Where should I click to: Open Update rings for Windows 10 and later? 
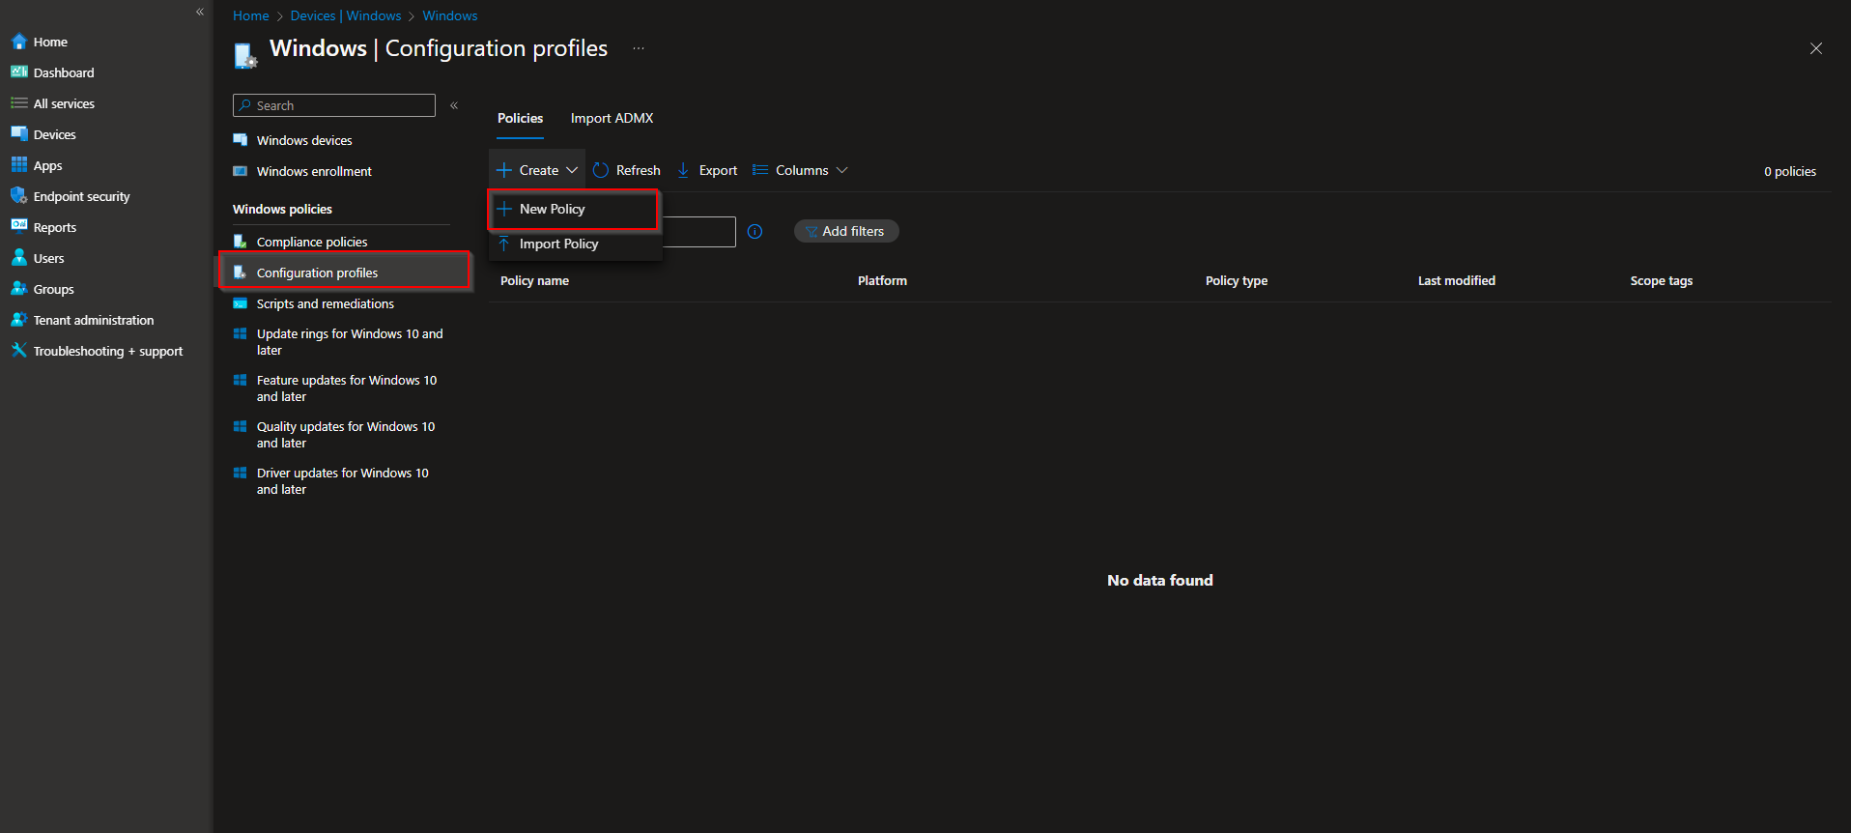point(350,342)
